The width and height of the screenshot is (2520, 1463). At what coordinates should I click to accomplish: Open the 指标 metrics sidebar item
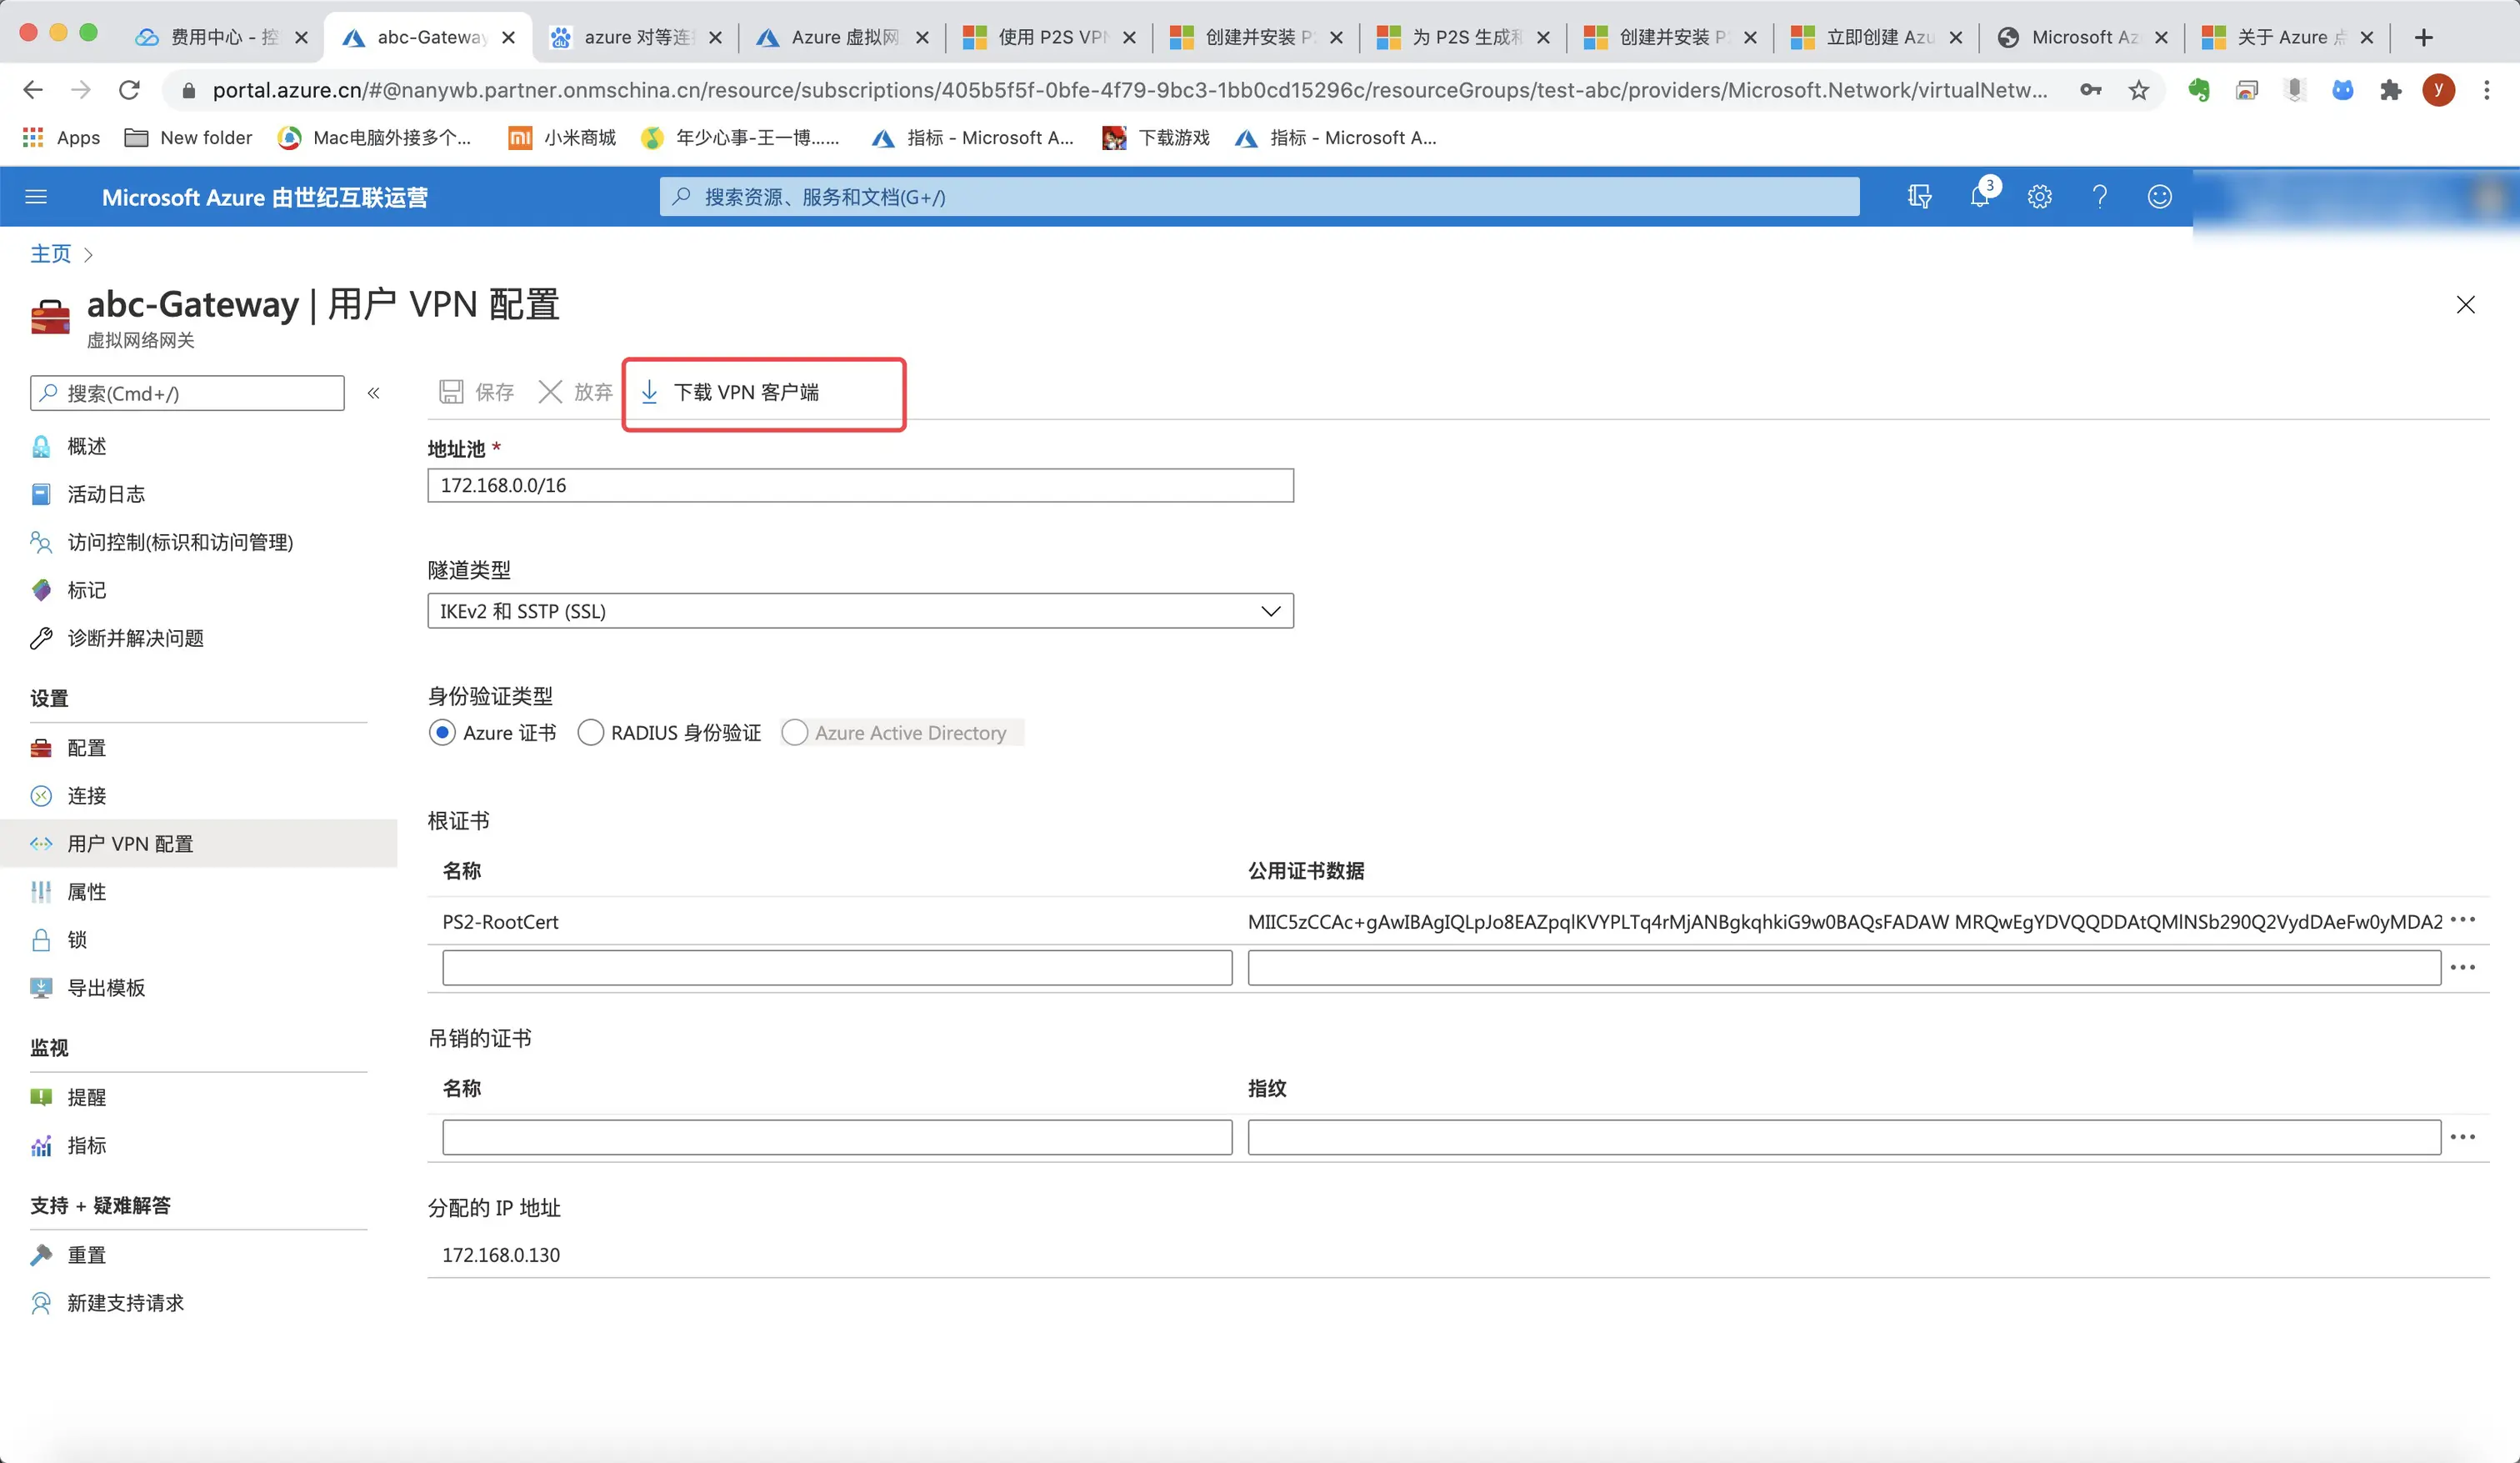click(x=86, y=1145)
